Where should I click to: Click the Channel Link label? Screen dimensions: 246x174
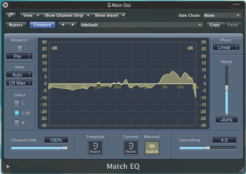click(x=24, y=140)
